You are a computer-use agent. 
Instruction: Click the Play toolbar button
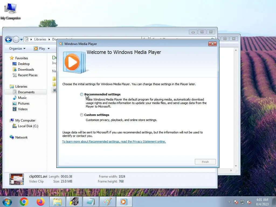(40, 49)
